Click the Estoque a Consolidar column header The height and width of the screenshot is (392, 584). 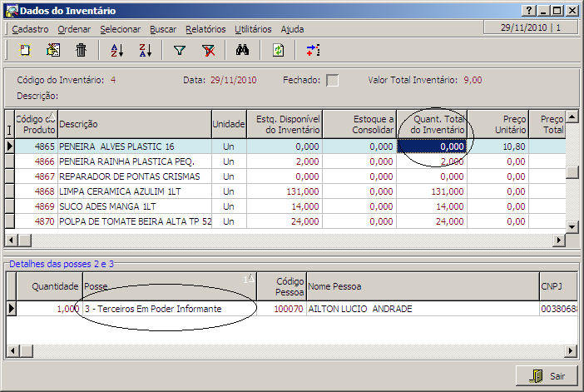pos(359,124)
